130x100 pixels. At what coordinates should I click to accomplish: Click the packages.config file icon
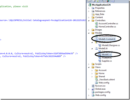click(93, 92)
